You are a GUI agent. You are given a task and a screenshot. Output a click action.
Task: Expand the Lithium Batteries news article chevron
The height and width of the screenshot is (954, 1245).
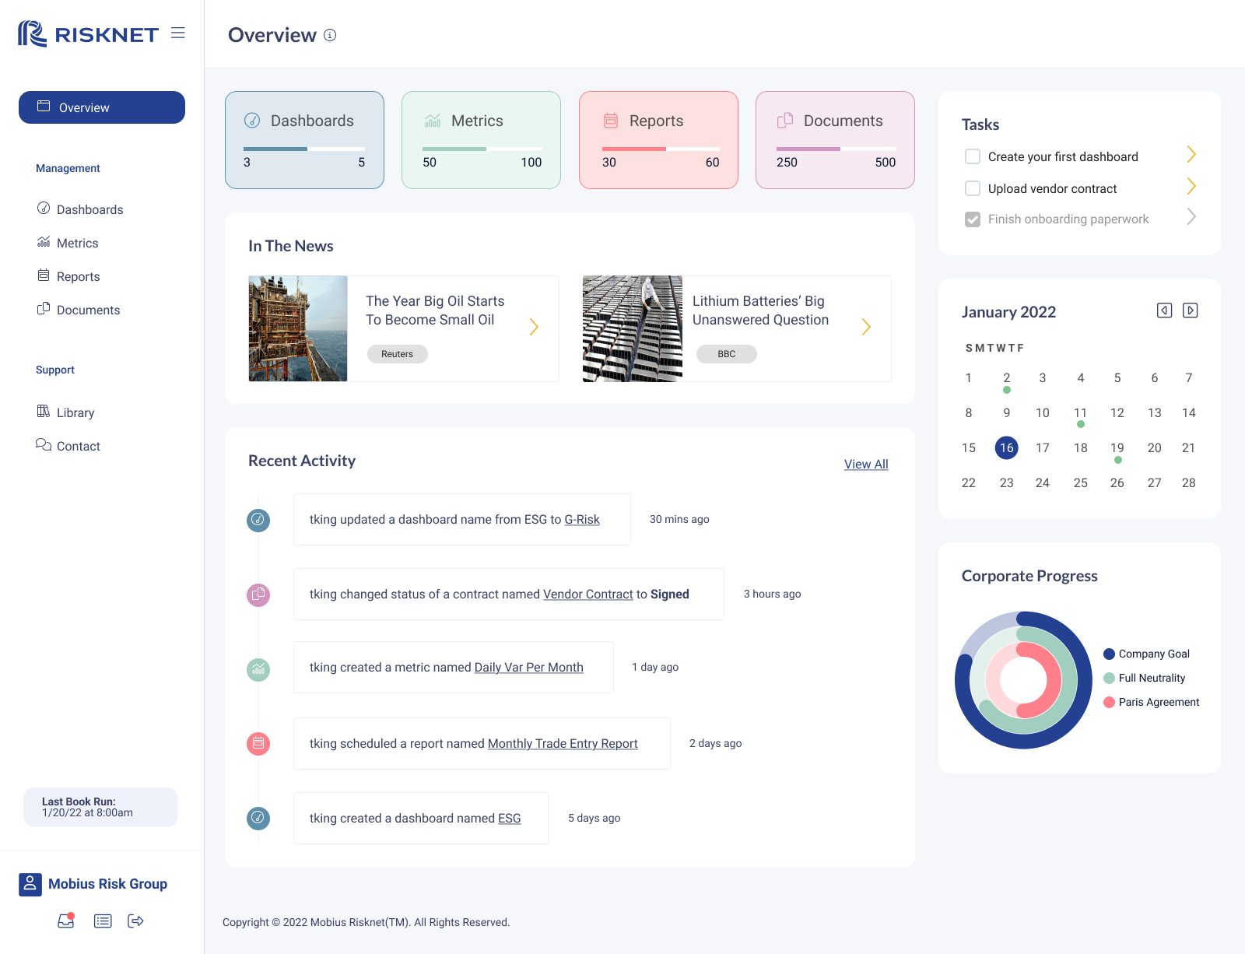[866, 328]
